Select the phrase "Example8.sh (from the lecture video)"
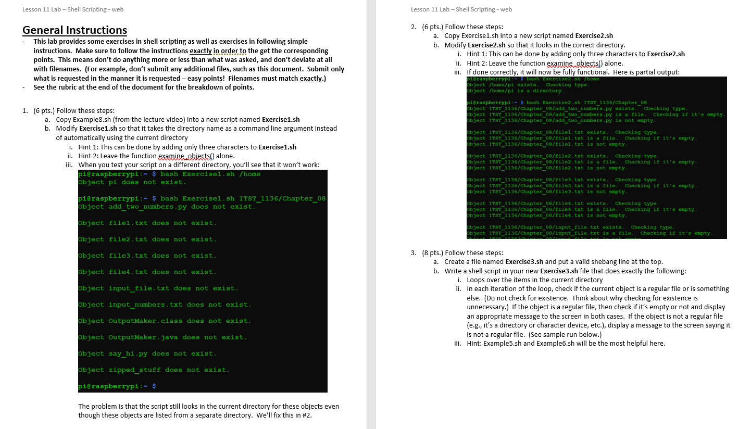The width and height of the screenshot is (751, 429). point(130,119)
